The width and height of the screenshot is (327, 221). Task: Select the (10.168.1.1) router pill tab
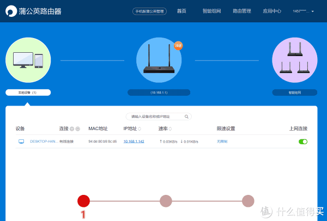coord(159,93)
